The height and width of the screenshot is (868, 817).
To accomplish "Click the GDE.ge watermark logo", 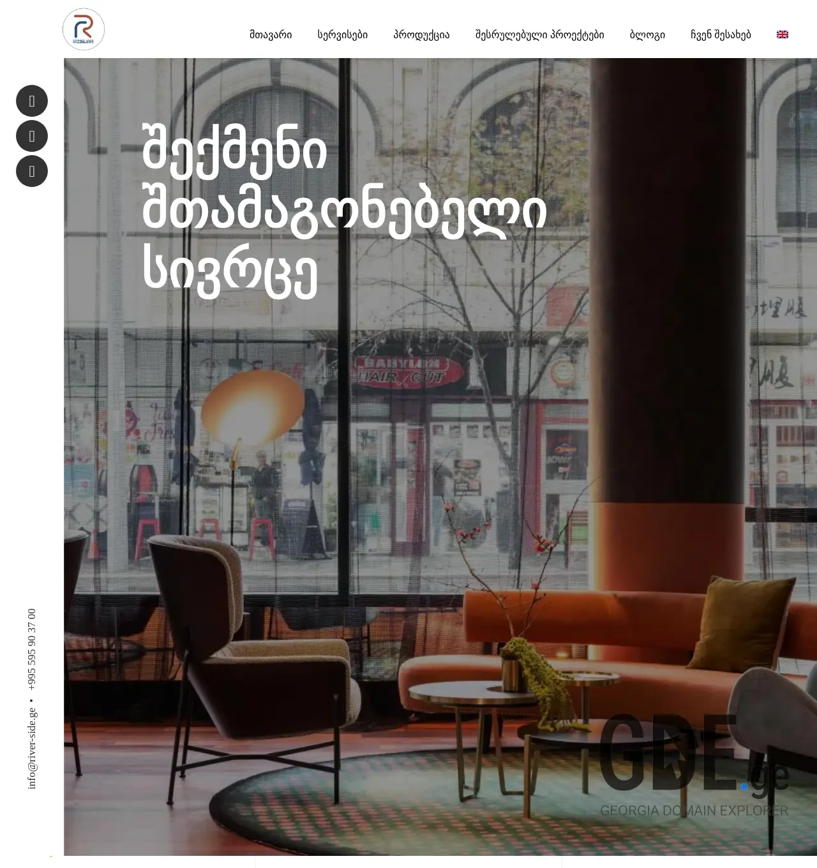I will pos(693,754).
